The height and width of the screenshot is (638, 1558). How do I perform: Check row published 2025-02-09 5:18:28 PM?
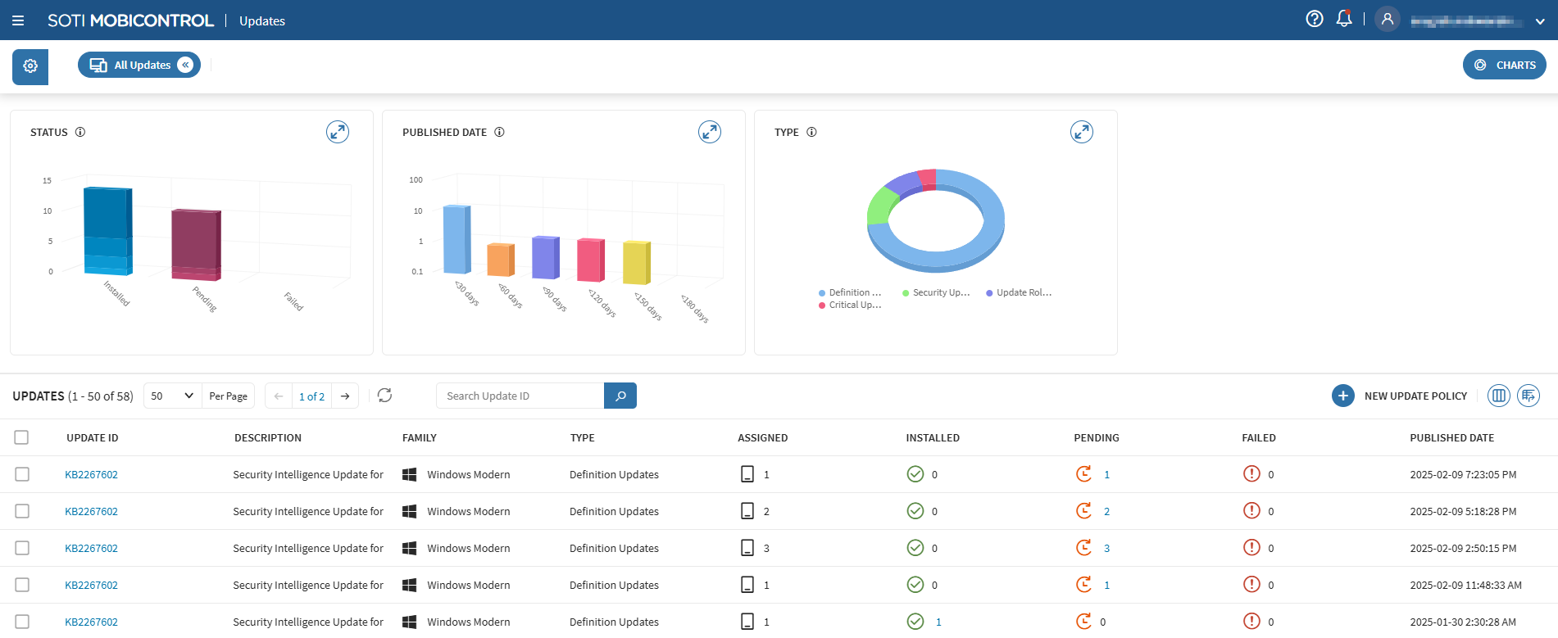tap(22, 511)
